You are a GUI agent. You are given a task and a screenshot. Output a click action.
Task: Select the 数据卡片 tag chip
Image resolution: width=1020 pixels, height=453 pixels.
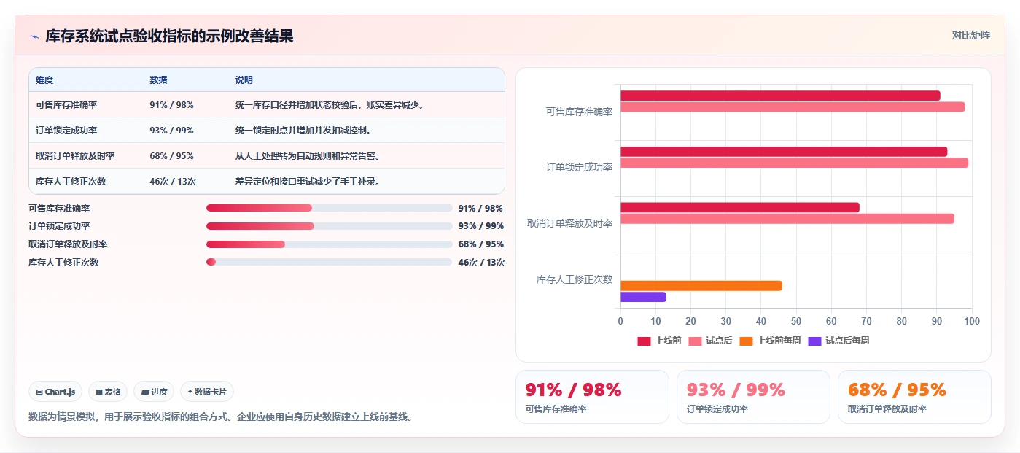pos(207,392)
